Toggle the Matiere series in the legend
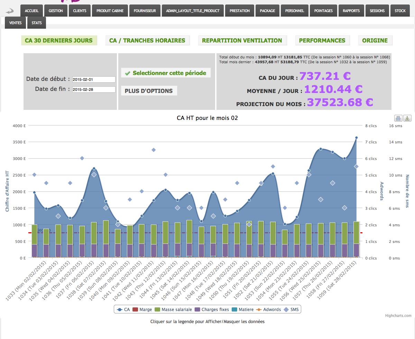Viewport: 415px width, 339px height. (x=242, y=309)
